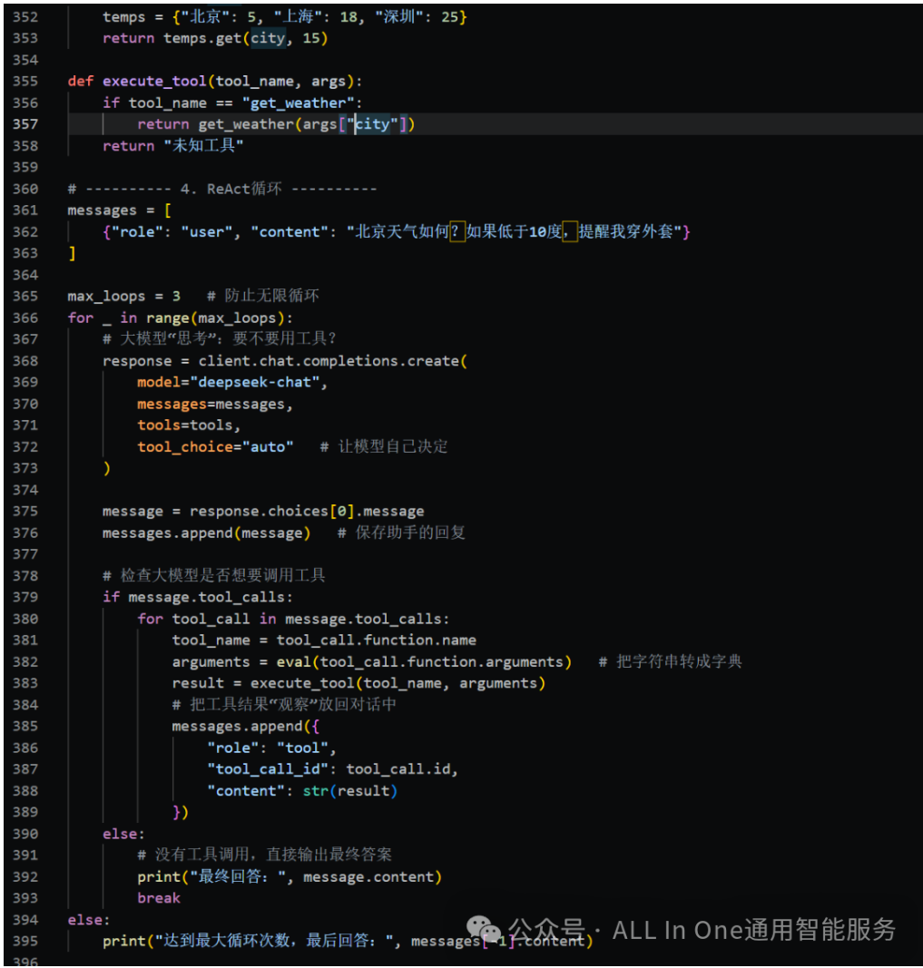Click 'range(max_loops)' in the for statement
923x968 pixels.
215,318
